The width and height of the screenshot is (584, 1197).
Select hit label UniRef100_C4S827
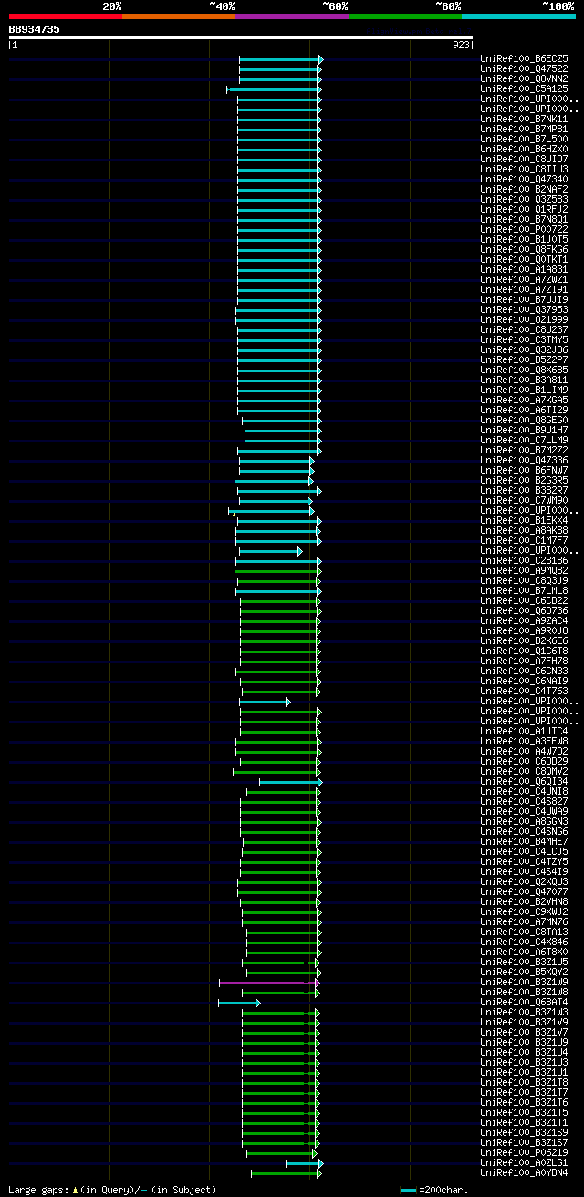click(x=526, y=801)
